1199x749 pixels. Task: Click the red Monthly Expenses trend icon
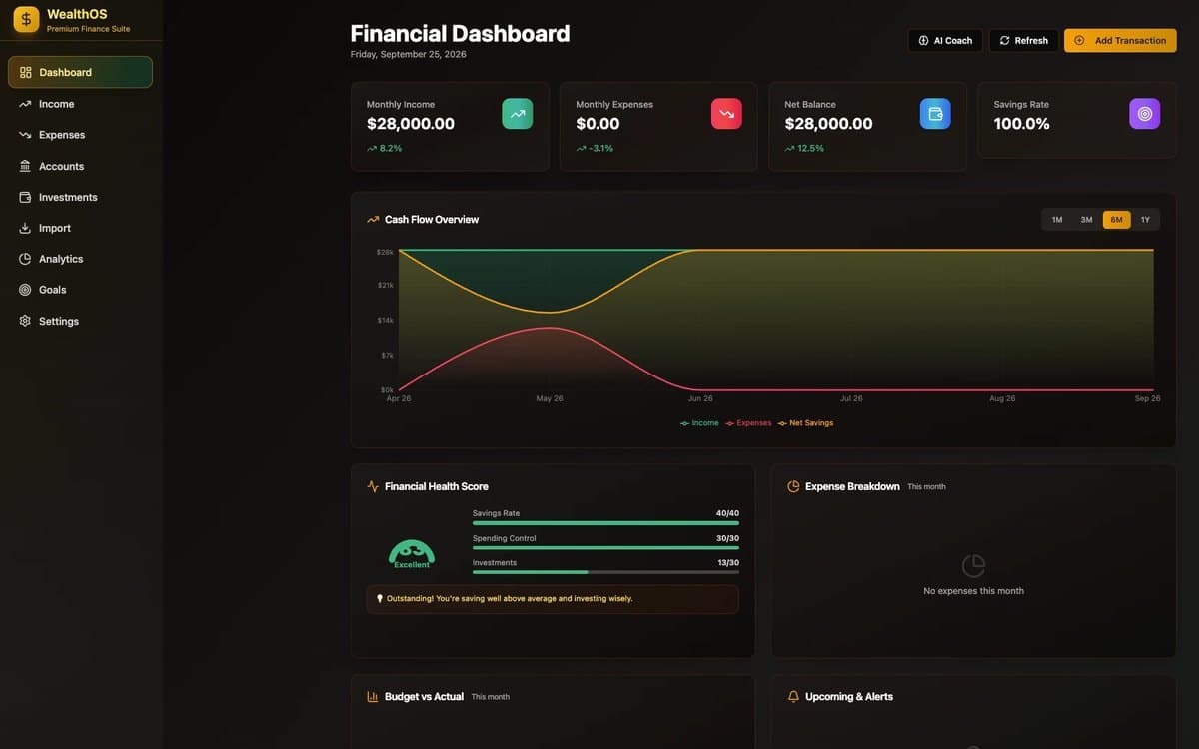(x=726, y=114)
